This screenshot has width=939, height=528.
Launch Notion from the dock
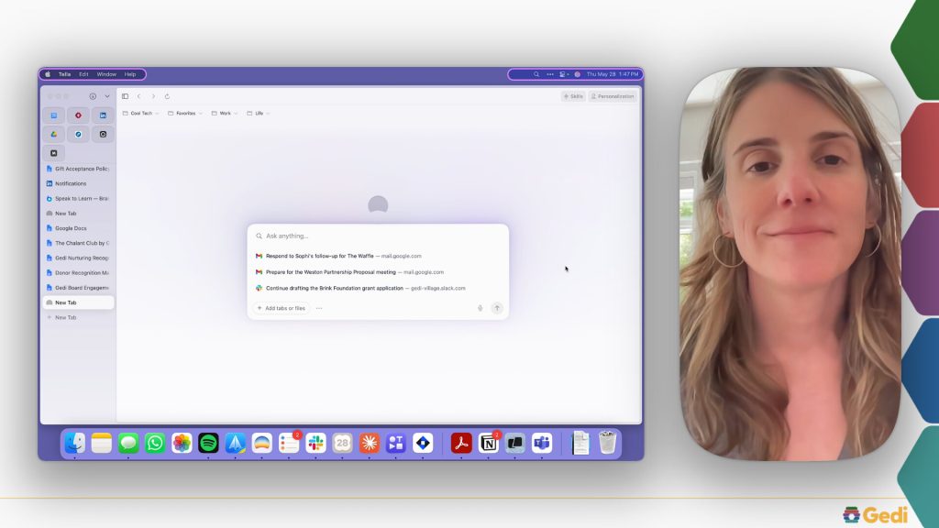tap(488, 444)
